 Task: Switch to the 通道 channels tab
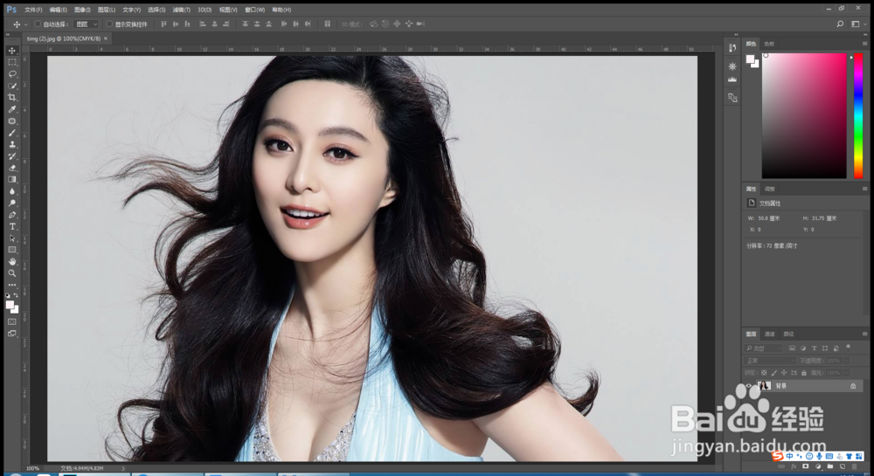770,334
